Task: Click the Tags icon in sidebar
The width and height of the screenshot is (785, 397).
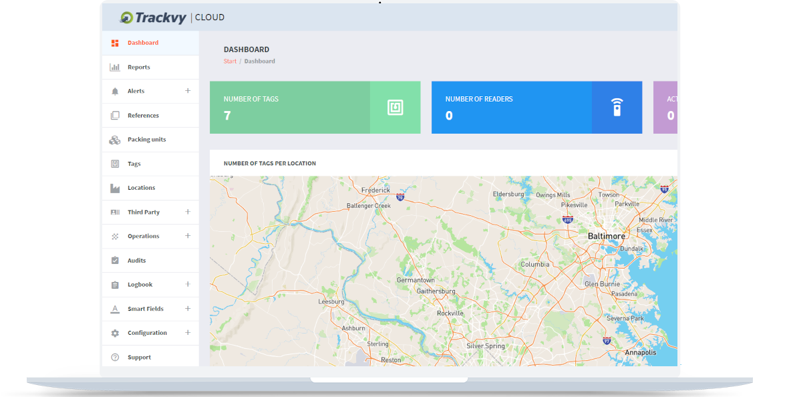Action: click(x=114, y=164)
